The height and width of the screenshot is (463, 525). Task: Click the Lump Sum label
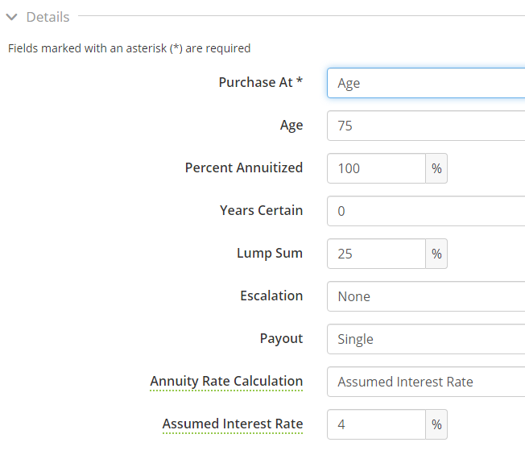pos(270,253)
